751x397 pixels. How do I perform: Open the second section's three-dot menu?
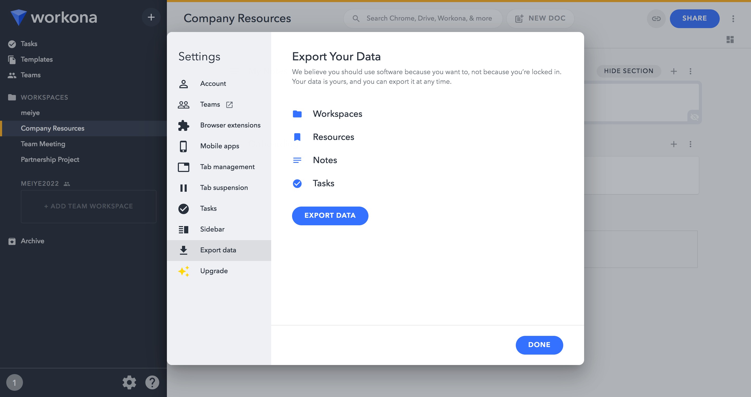(x=690, y=144)
